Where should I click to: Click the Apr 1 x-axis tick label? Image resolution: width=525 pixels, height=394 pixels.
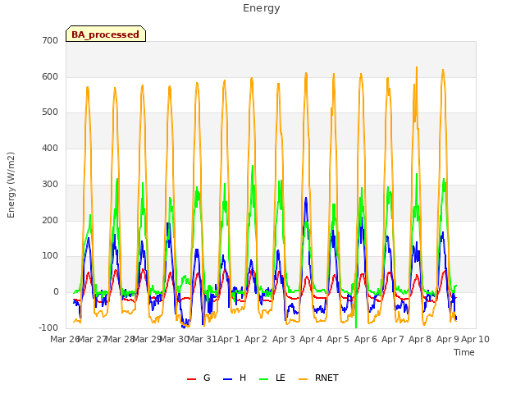[x=229, y=339]
